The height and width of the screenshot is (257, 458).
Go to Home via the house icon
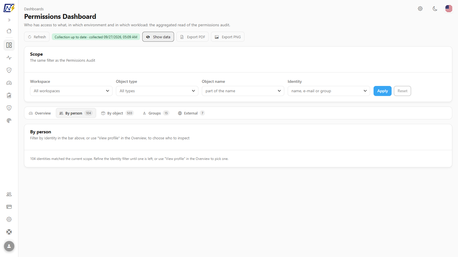(9, 31)
